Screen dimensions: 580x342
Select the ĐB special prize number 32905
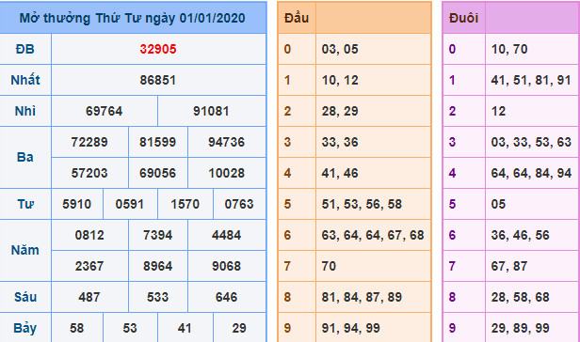[158, 49]
